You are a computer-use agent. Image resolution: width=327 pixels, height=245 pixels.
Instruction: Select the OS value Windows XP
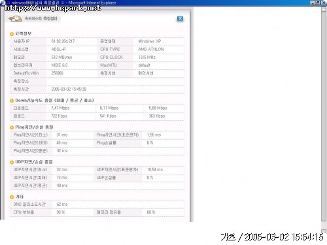150,41
